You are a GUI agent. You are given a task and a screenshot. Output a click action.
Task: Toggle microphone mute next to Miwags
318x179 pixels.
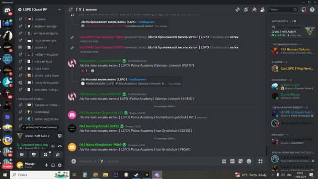(46, 165)
